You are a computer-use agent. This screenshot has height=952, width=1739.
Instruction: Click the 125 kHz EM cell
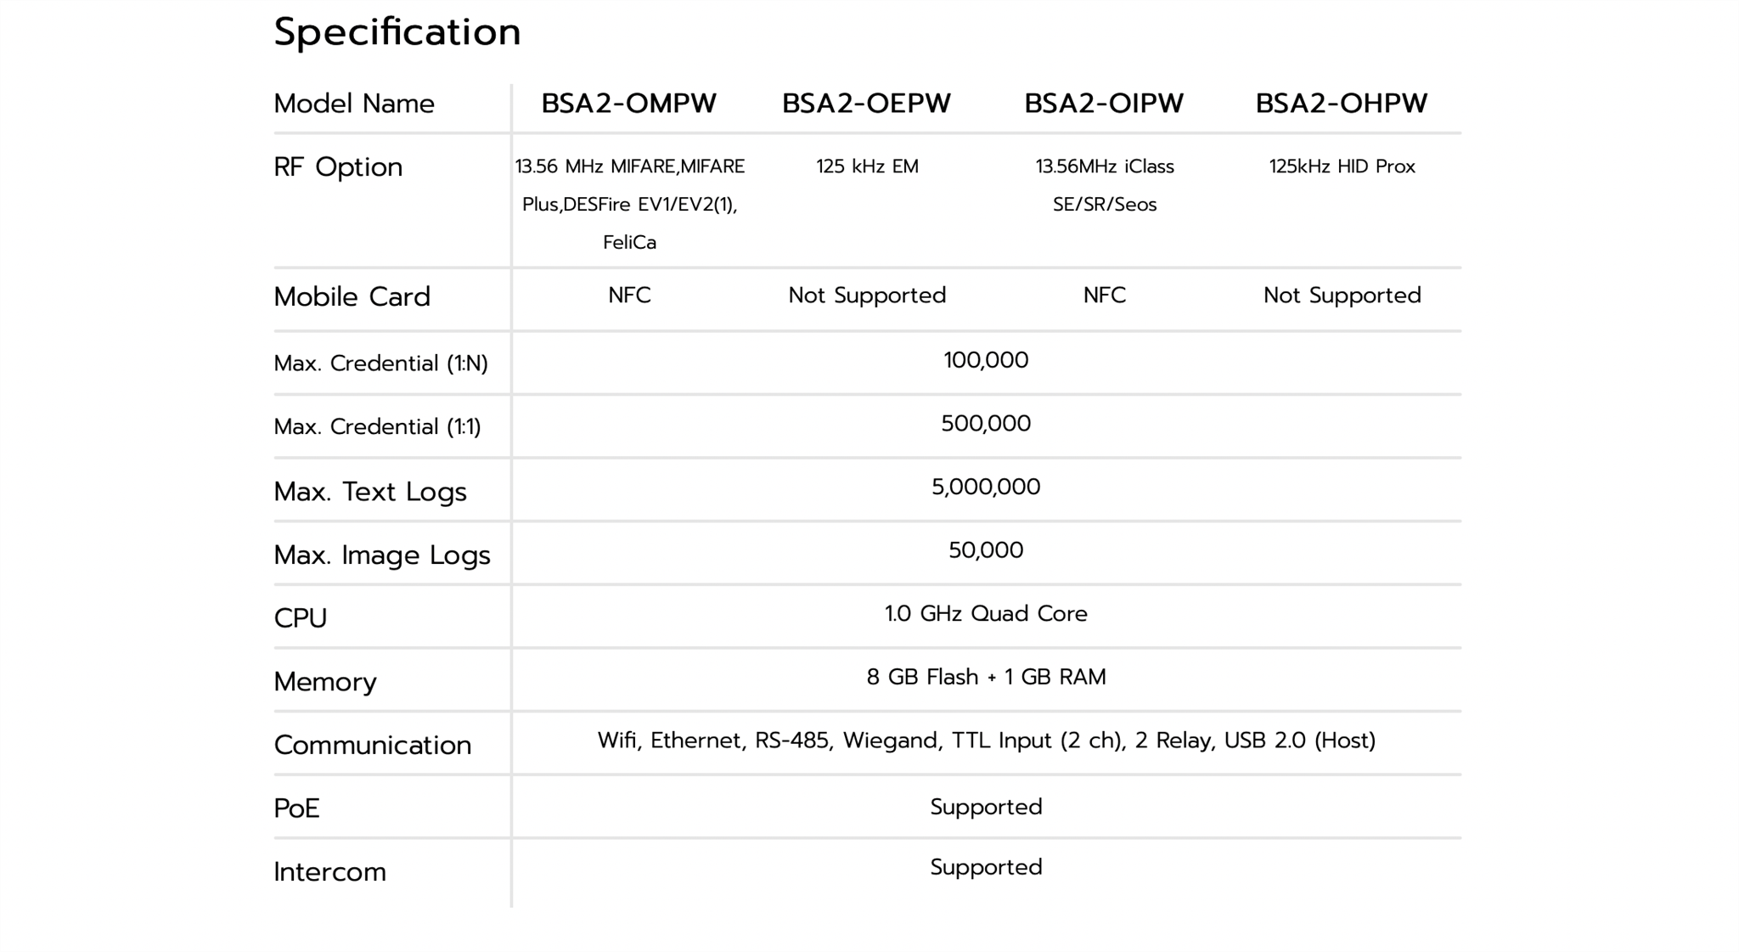tap(867, 166)
